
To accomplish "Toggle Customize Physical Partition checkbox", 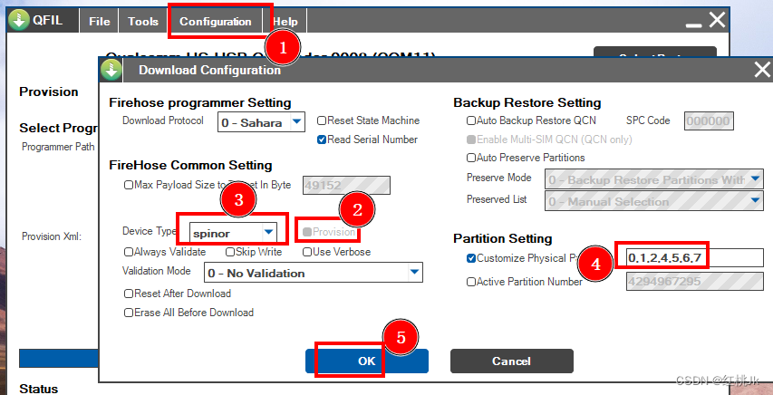I will point(471,258).
